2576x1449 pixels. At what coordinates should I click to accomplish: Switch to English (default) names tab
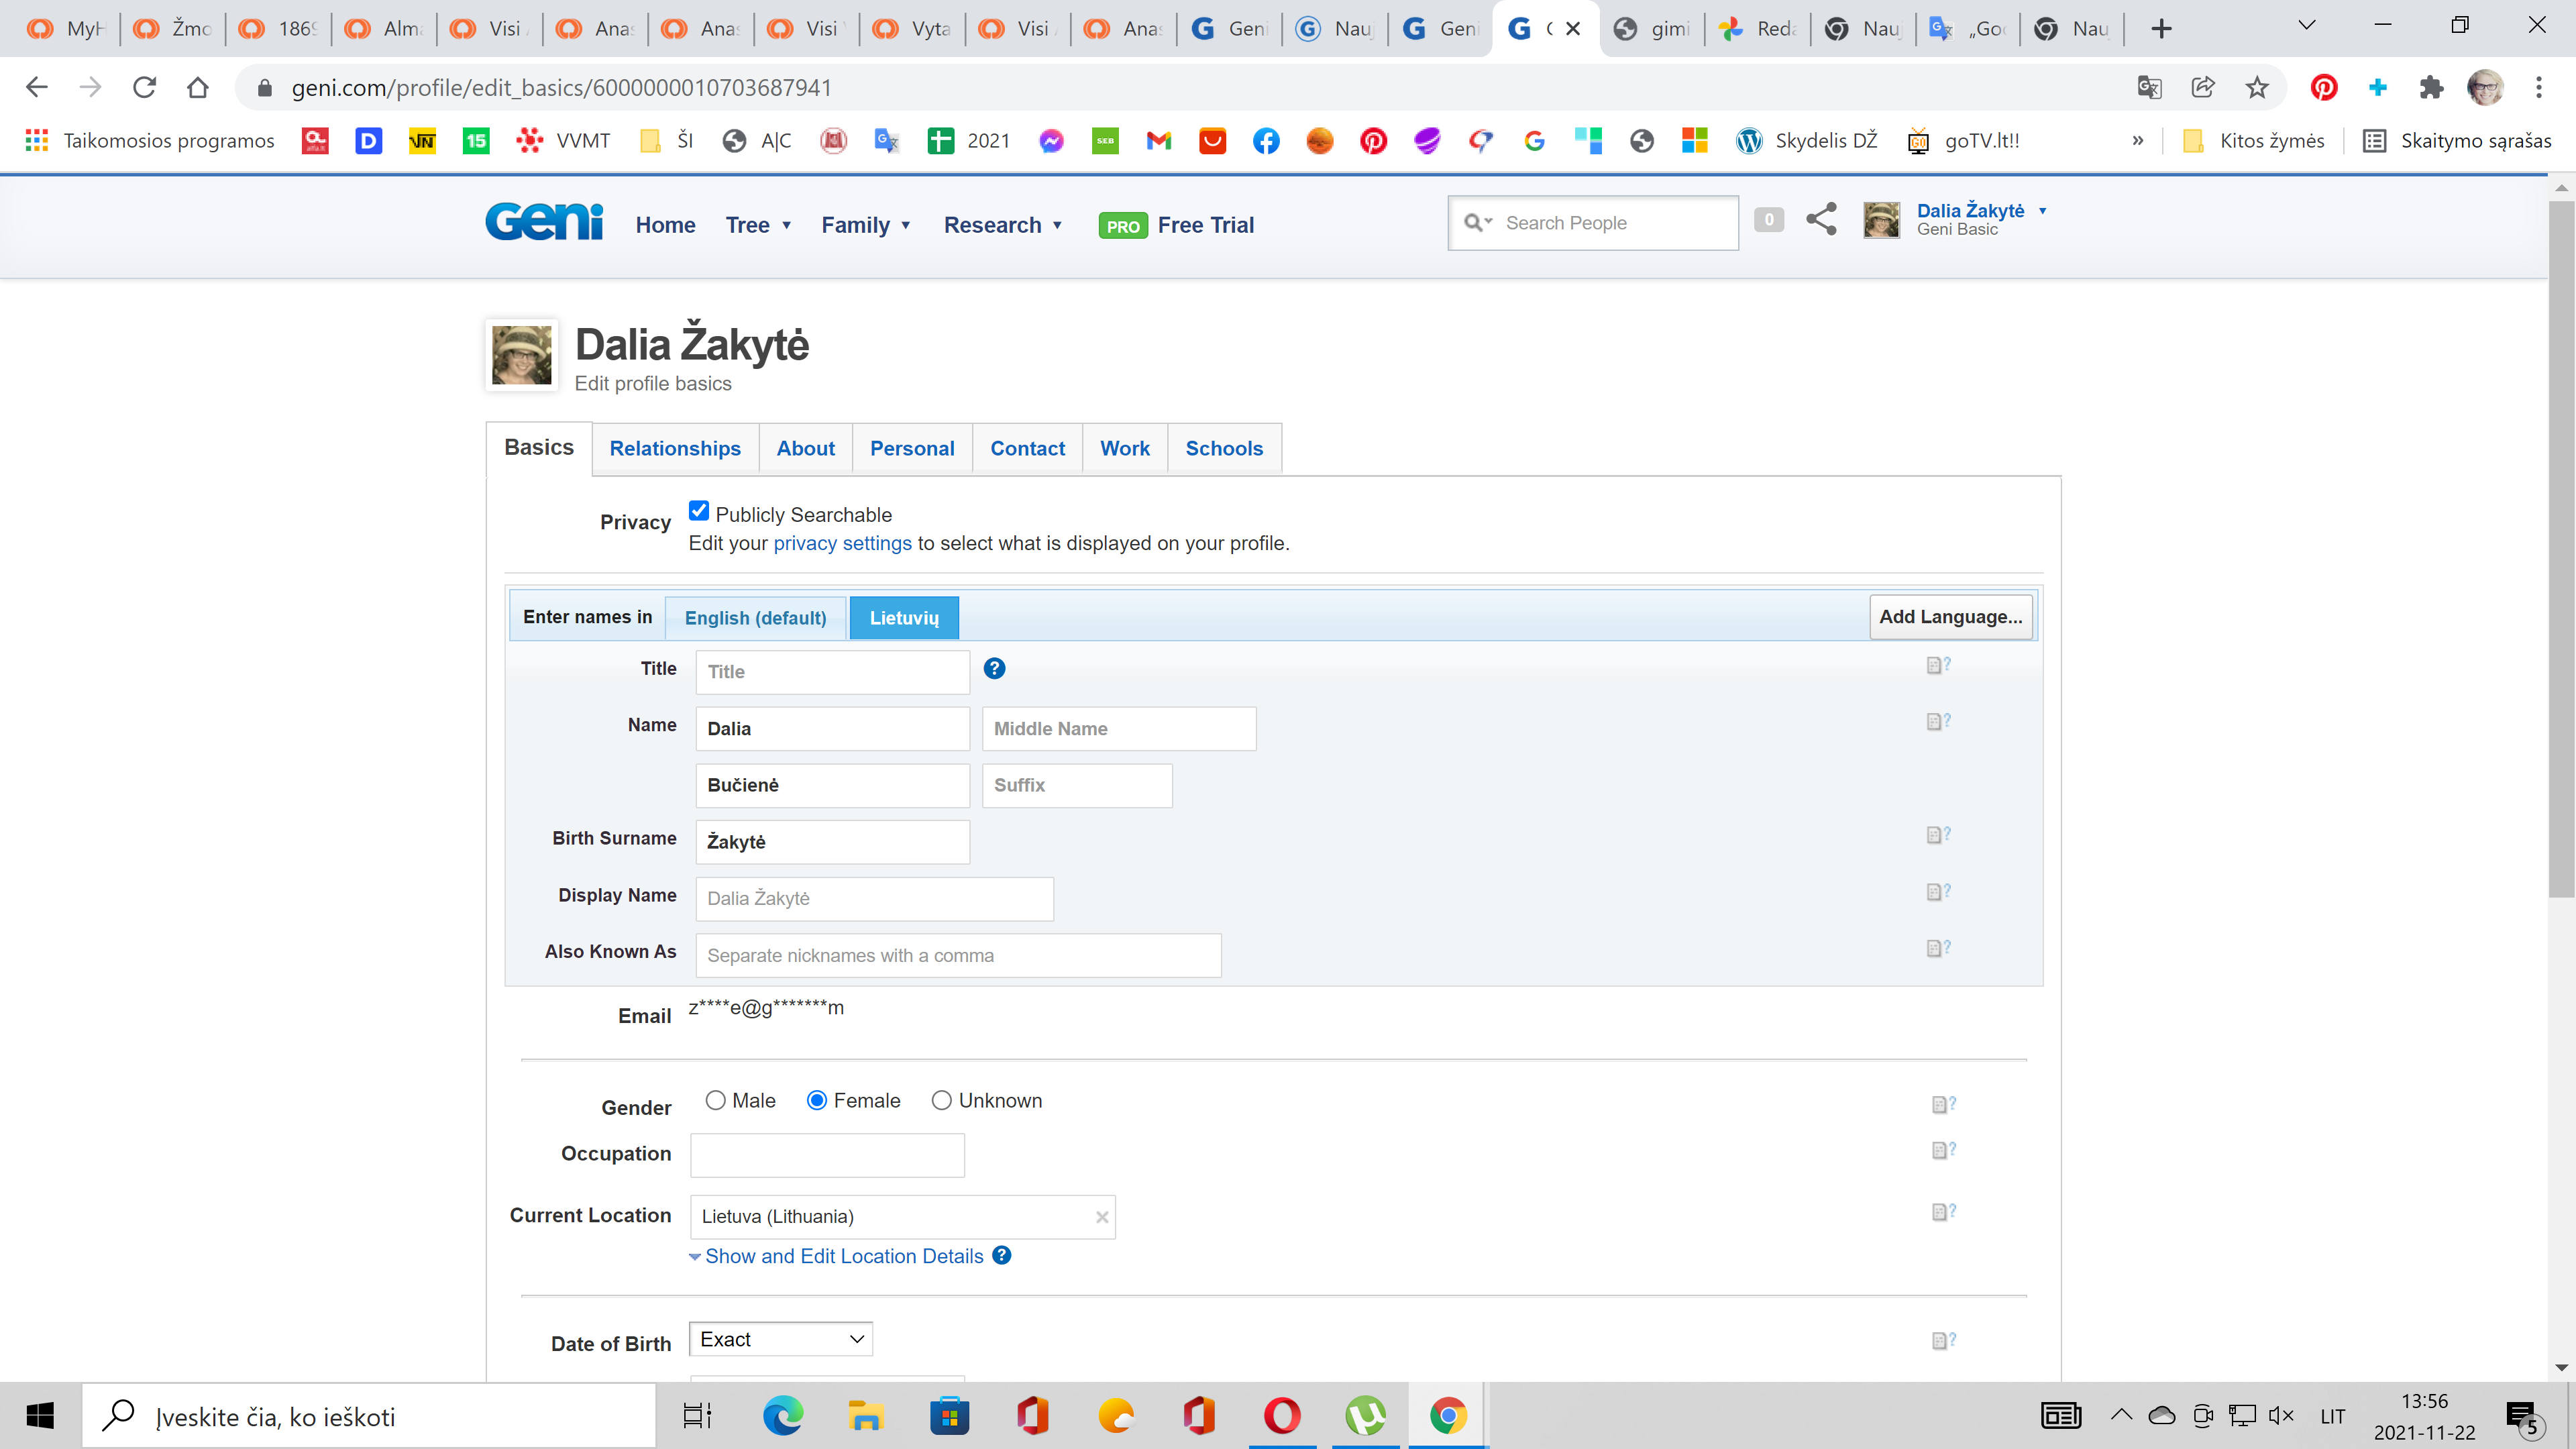point(755,618)
